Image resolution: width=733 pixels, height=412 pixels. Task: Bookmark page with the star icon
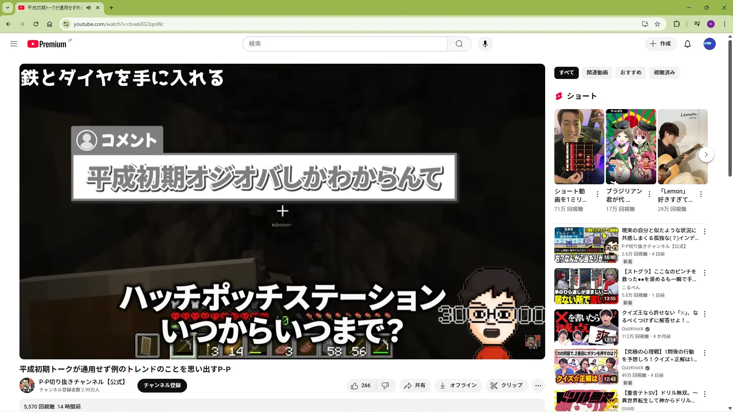coord(657,24)
